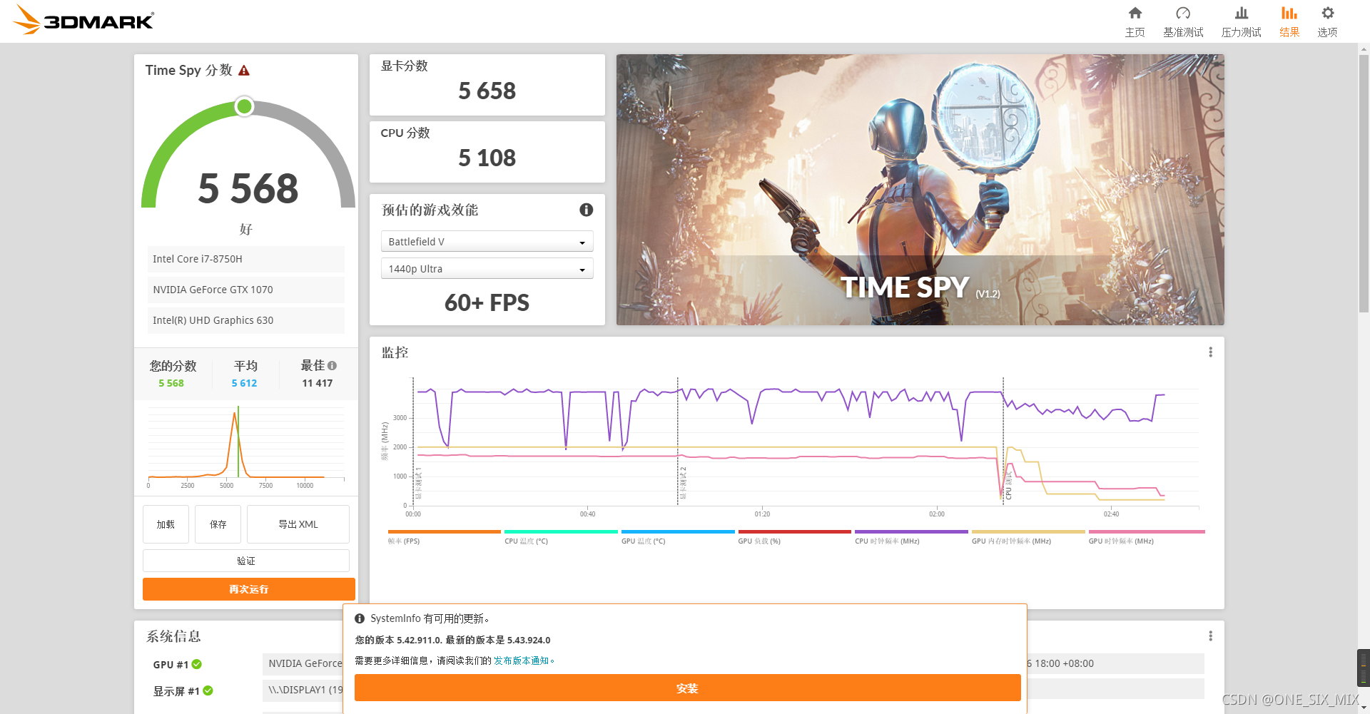Click the \\.\DISPLAY1 display field

pos(304,690)
